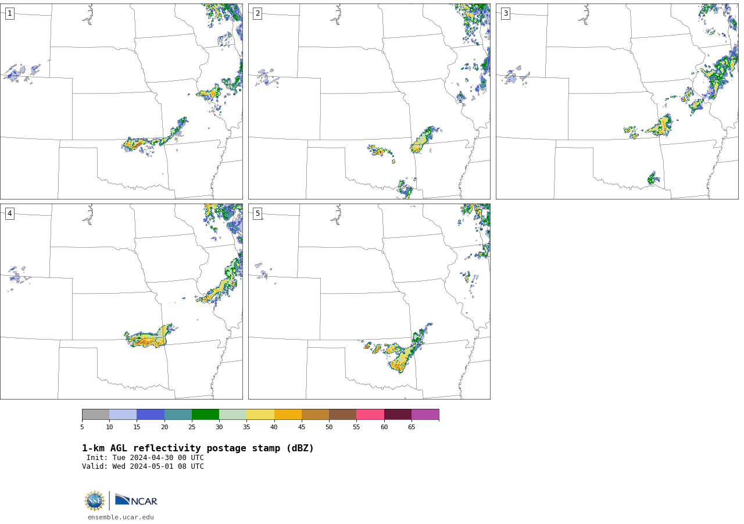The height and width of the screenshot is (524, 744).
Task: Click the pale green 30-35 dBZ swatch
Action: tap(233, 414)
